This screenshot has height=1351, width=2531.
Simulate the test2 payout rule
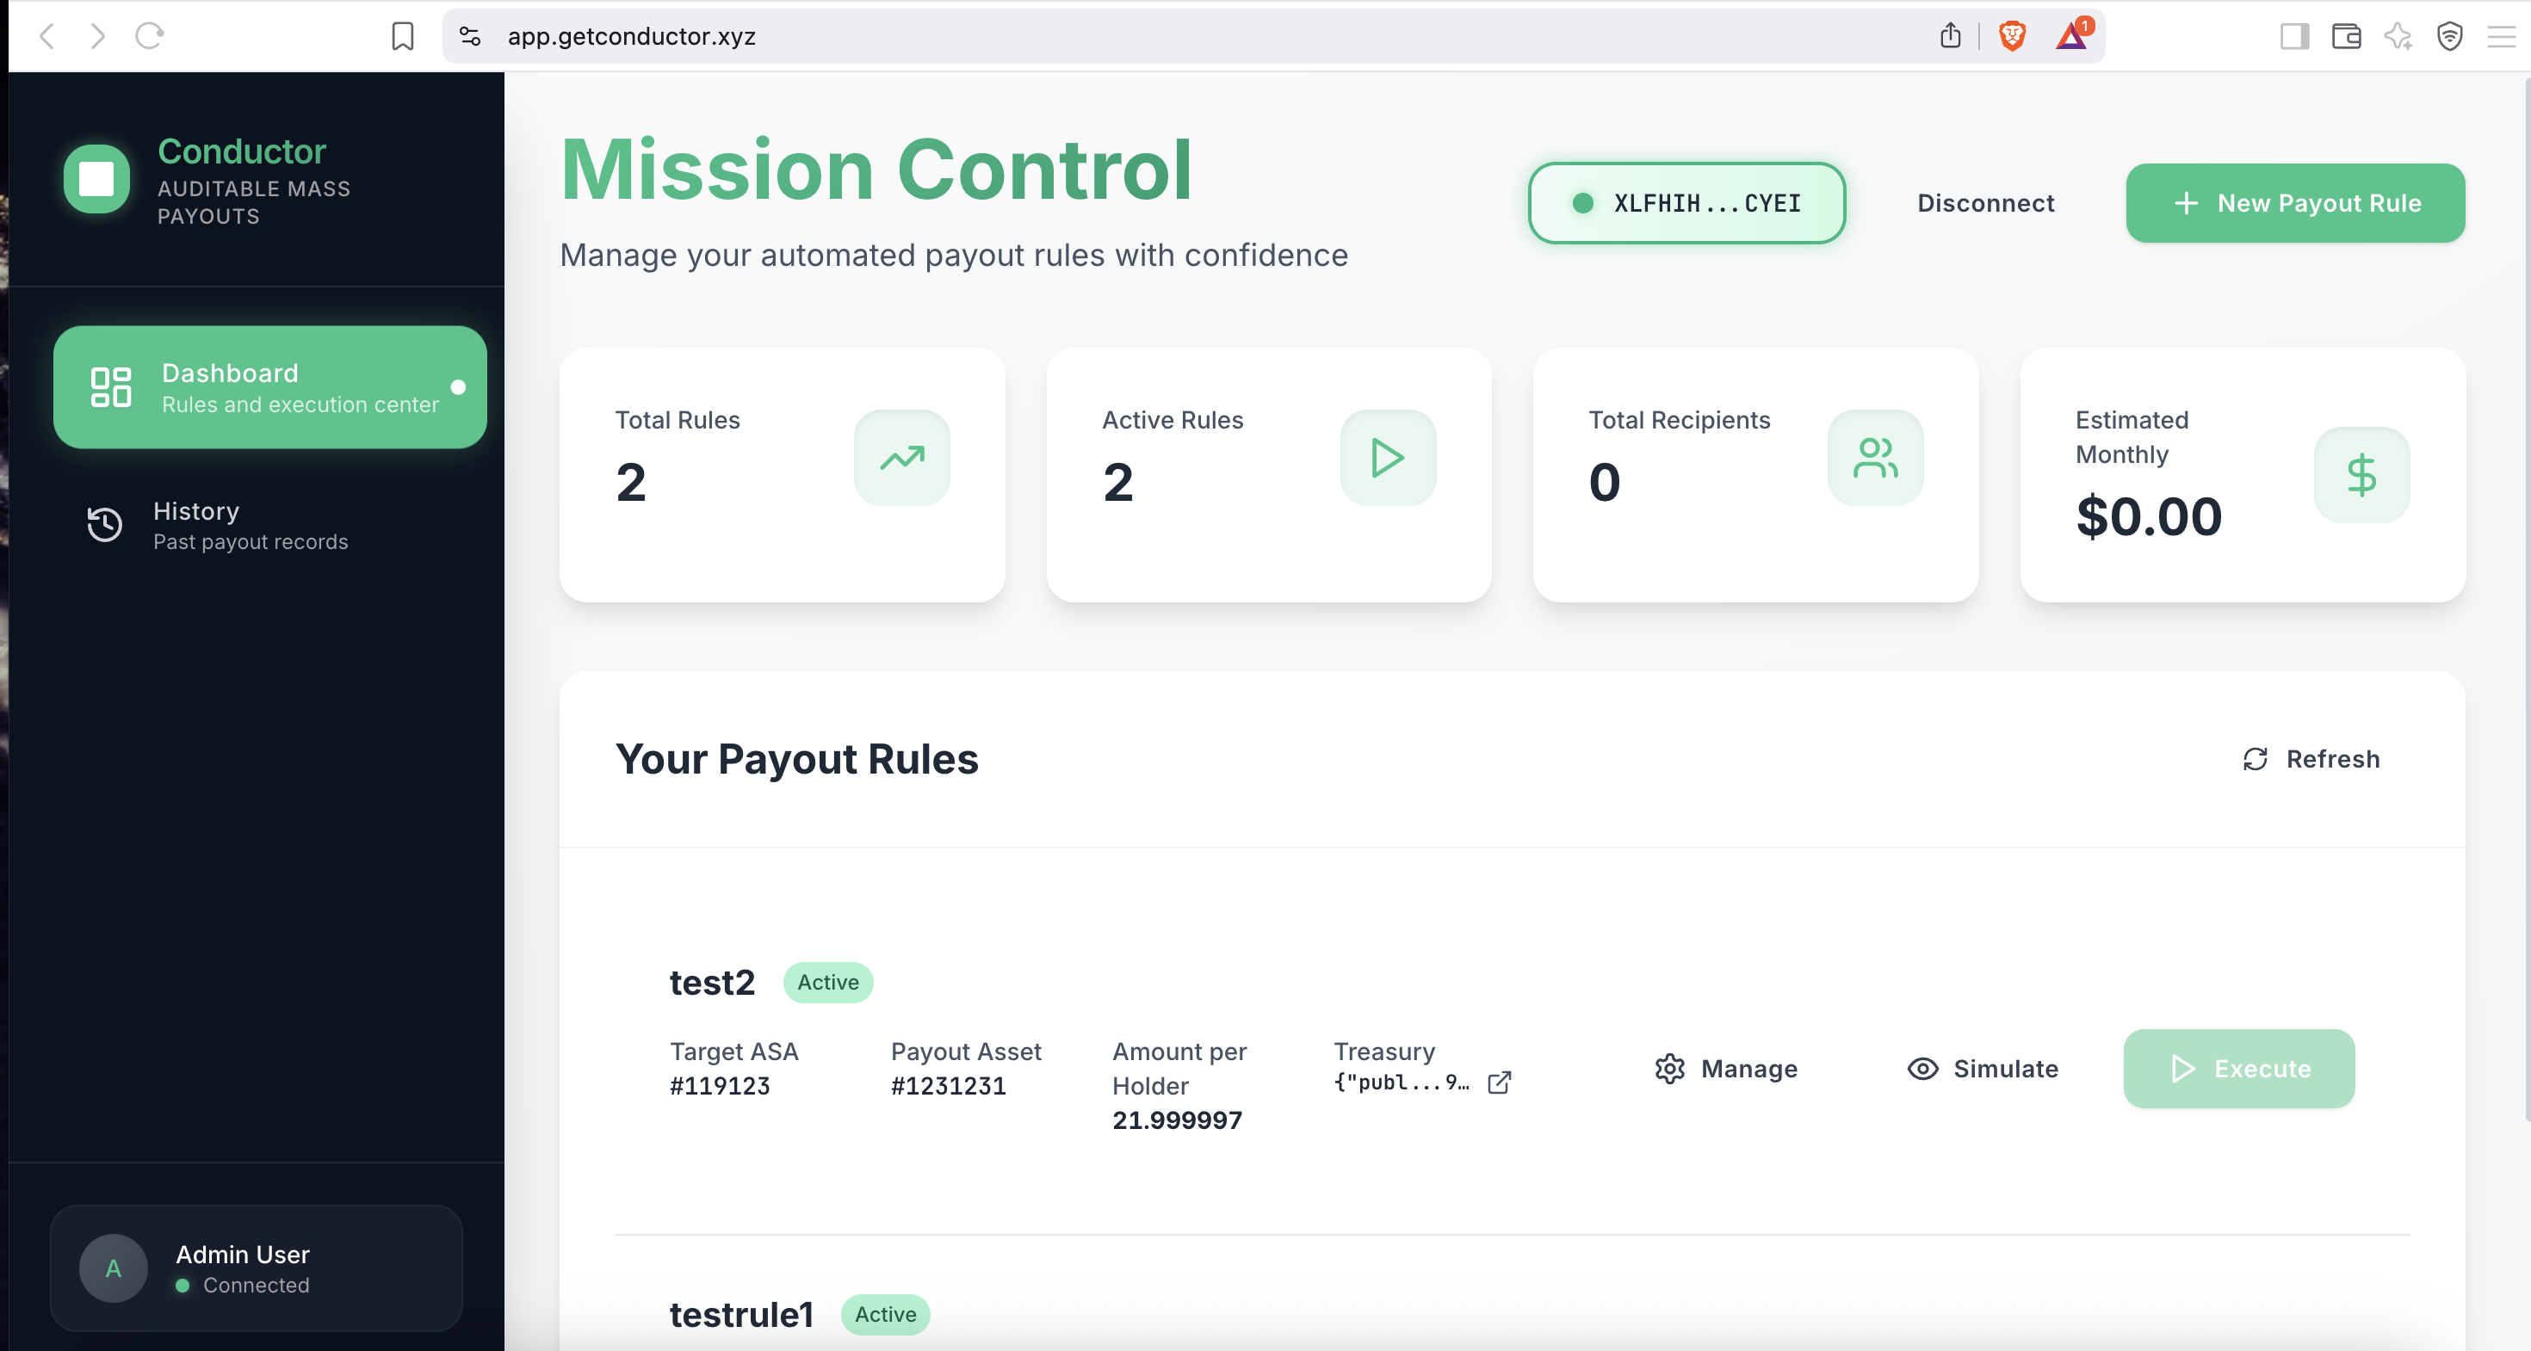pyautogui.click(x=1982, y=1068)
